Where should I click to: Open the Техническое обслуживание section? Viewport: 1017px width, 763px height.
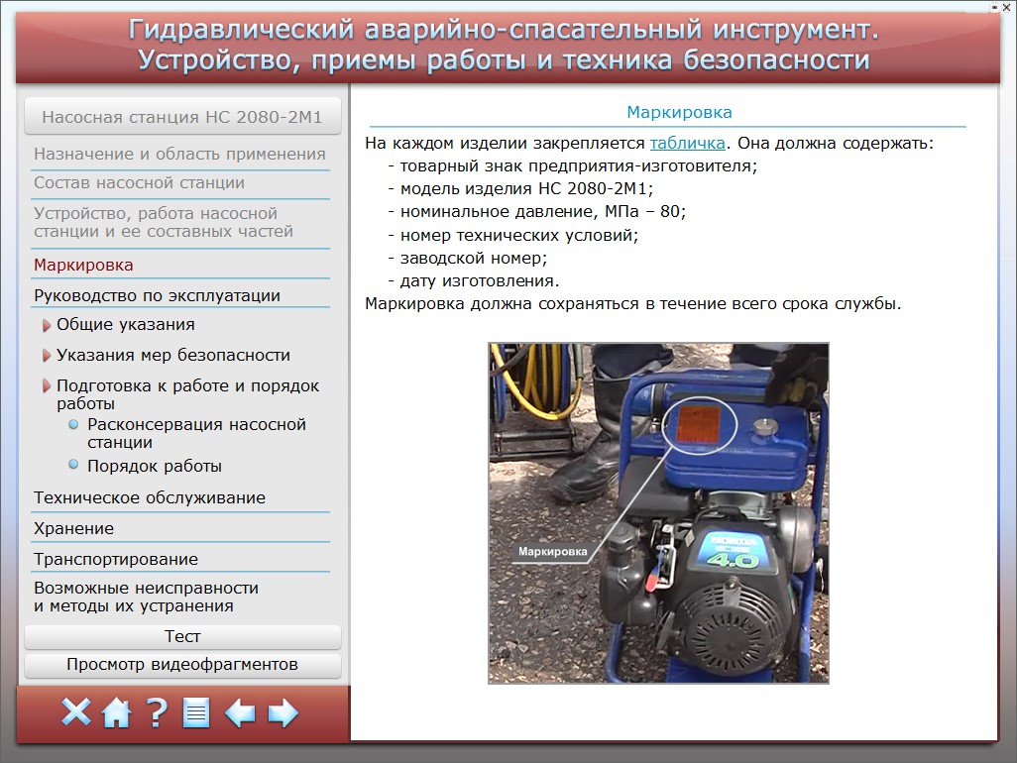coord(150,497)
